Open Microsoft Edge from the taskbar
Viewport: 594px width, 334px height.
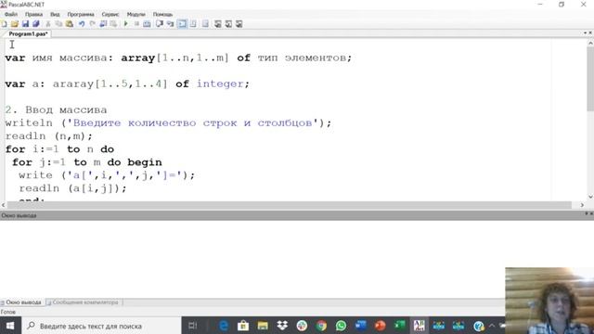tap(224, 326)
